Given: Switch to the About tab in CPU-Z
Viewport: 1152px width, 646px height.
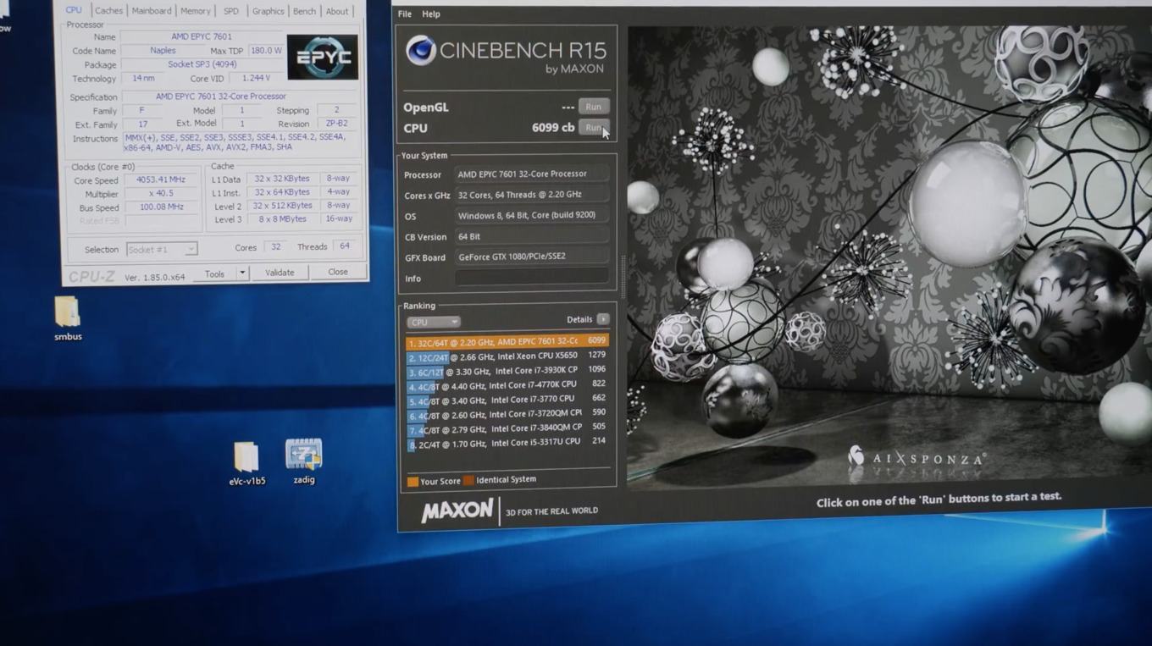Looking at the screenshot, I should click(337, 11).
